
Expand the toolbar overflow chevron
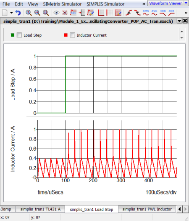(x=186, y=13)
